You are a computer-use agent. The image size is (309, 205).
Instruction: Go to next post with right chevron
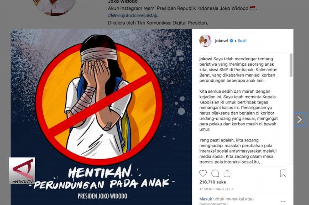300,119
